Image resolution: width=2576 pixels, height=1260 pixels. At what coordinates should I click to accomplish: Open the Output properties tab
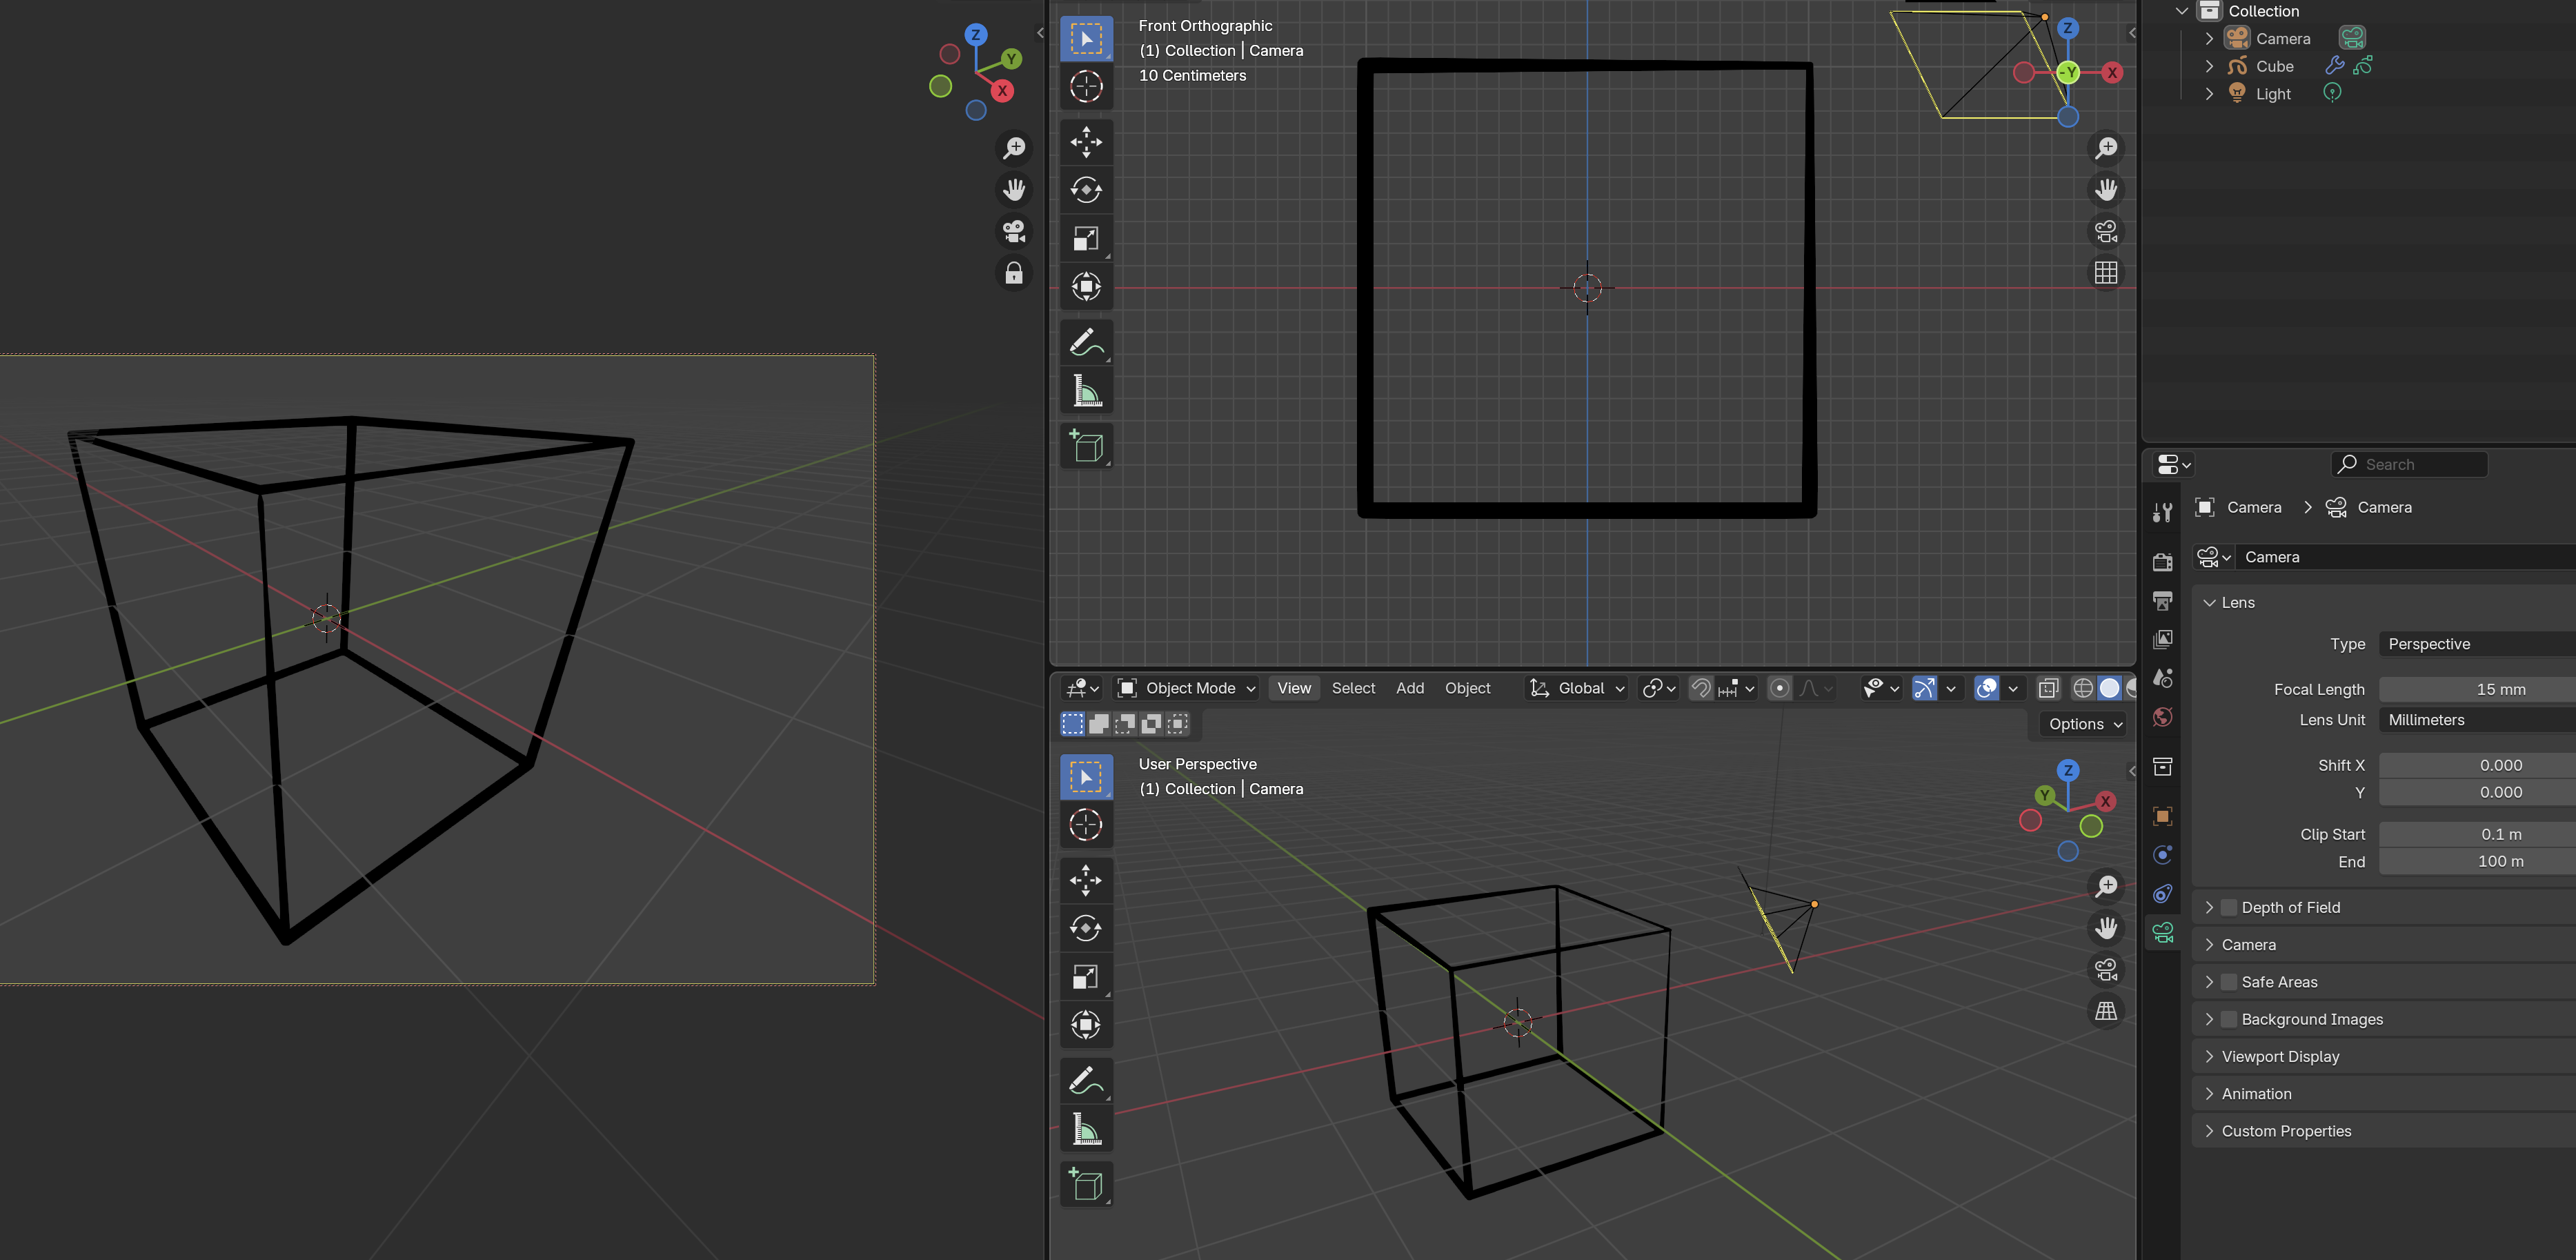pos(2162,601)
